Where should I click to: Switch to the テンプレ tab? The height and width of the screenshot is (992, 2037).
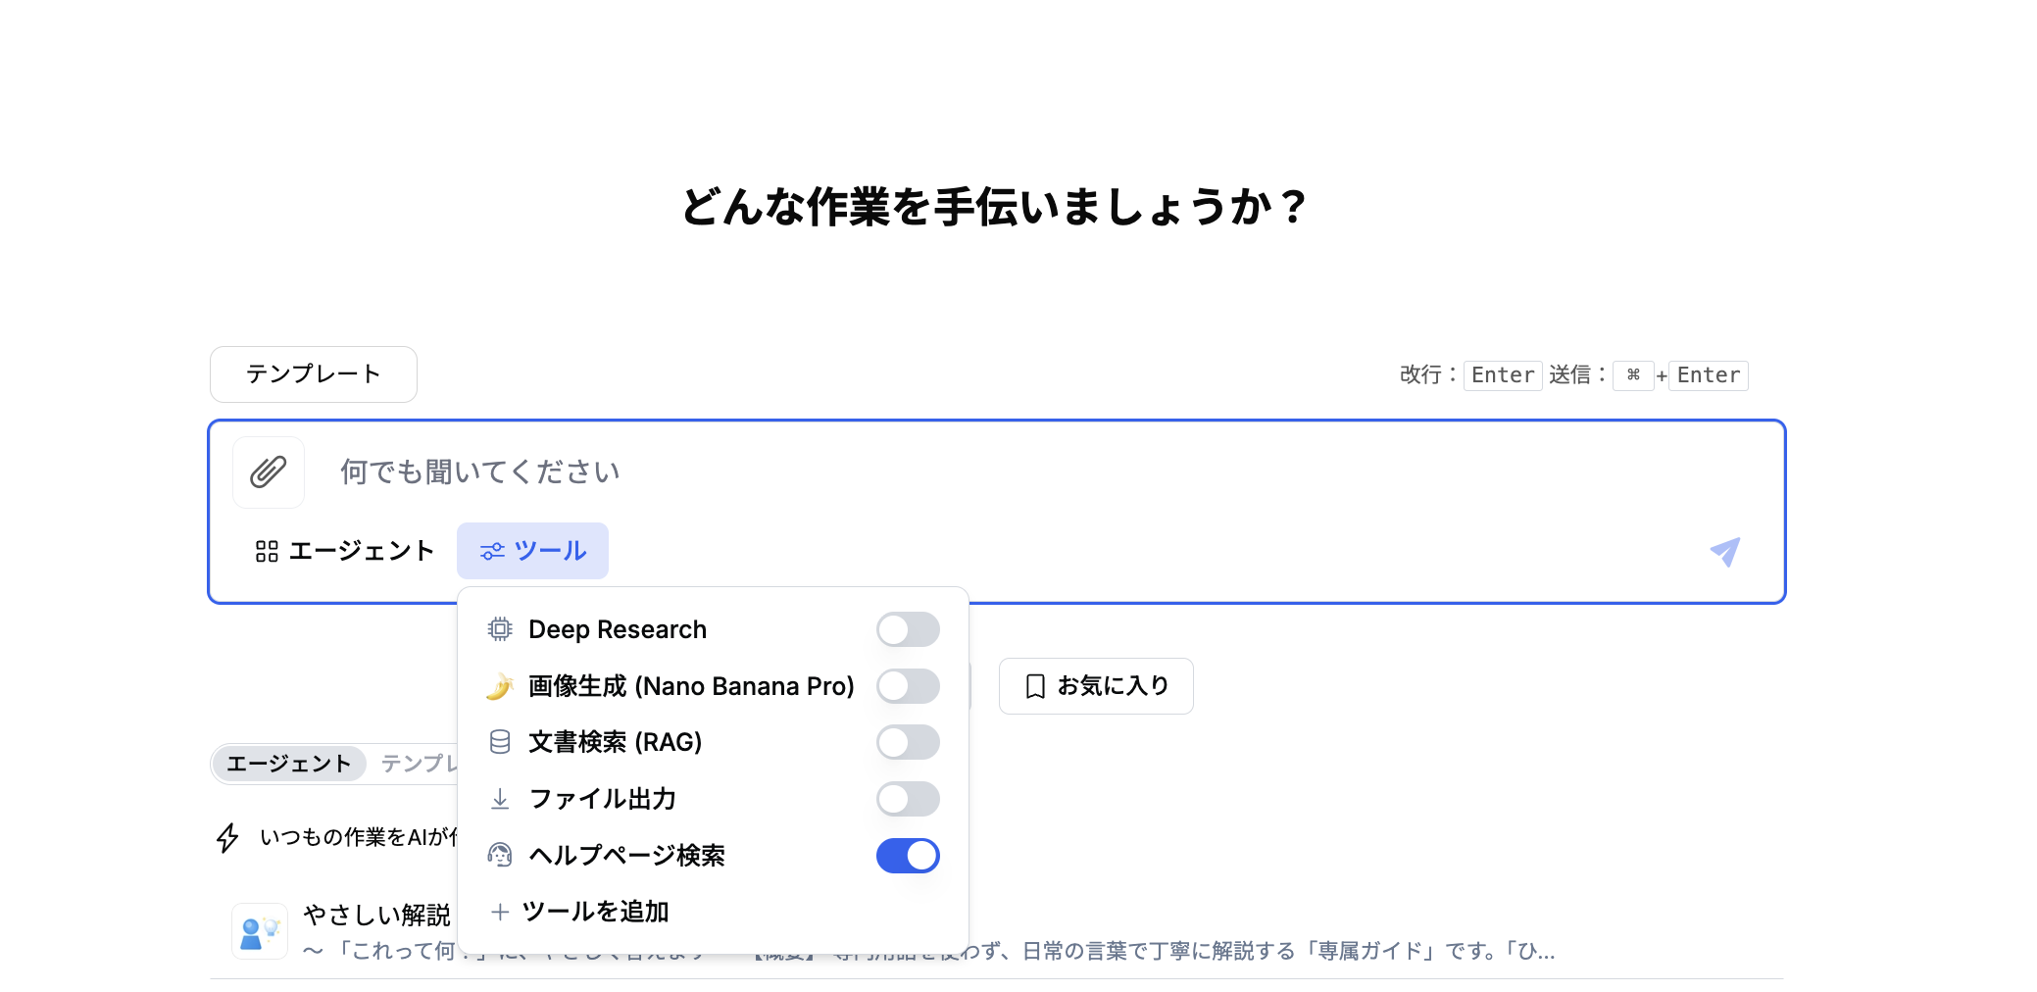pos(419,764)
